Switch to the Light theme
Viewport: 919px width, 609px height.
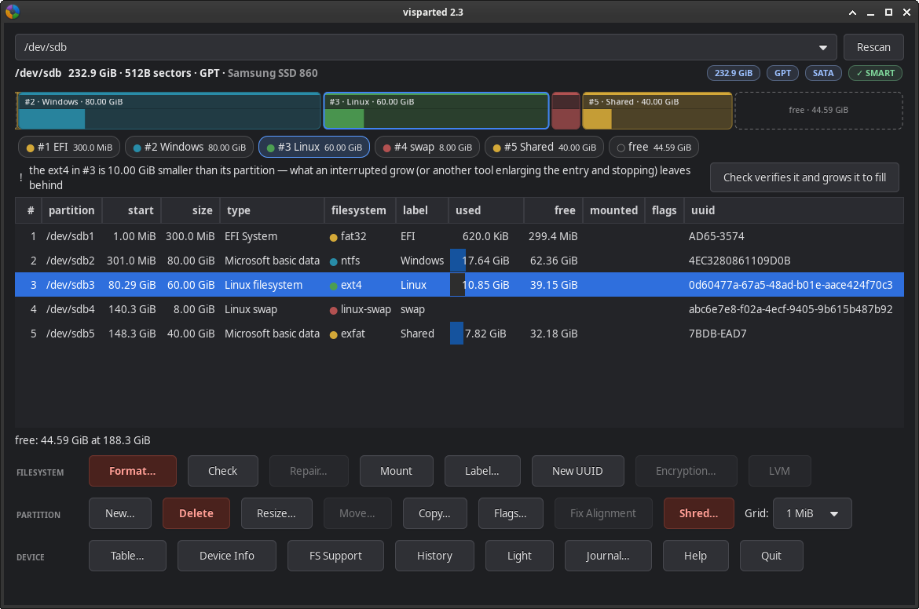point(519,556)
